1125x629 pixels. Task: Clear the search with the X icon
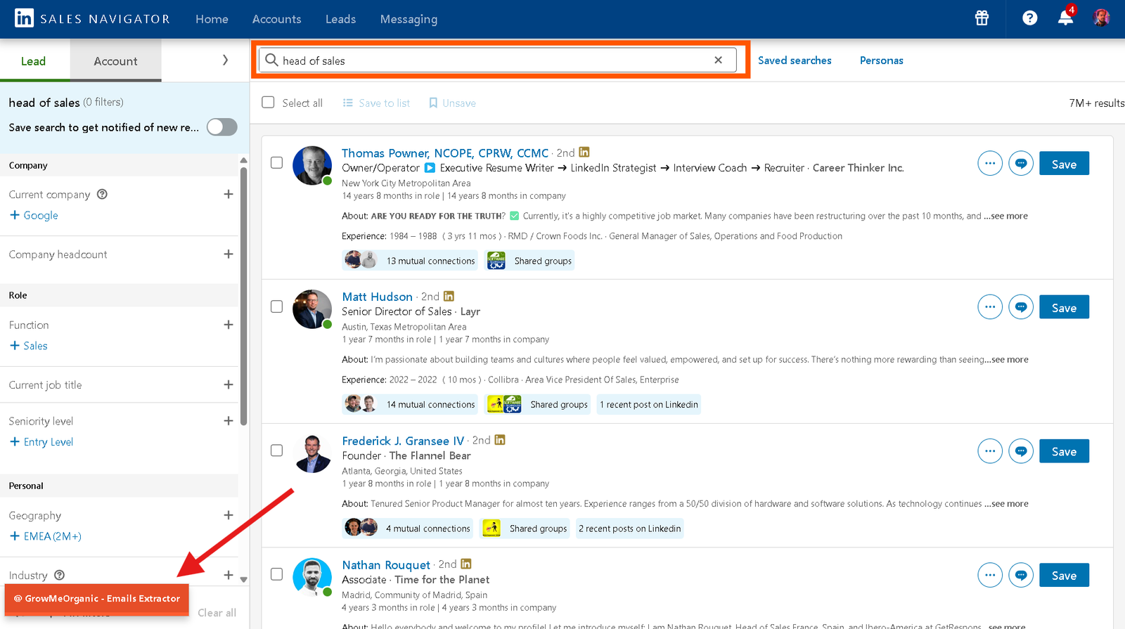click(x=718, y=60)
